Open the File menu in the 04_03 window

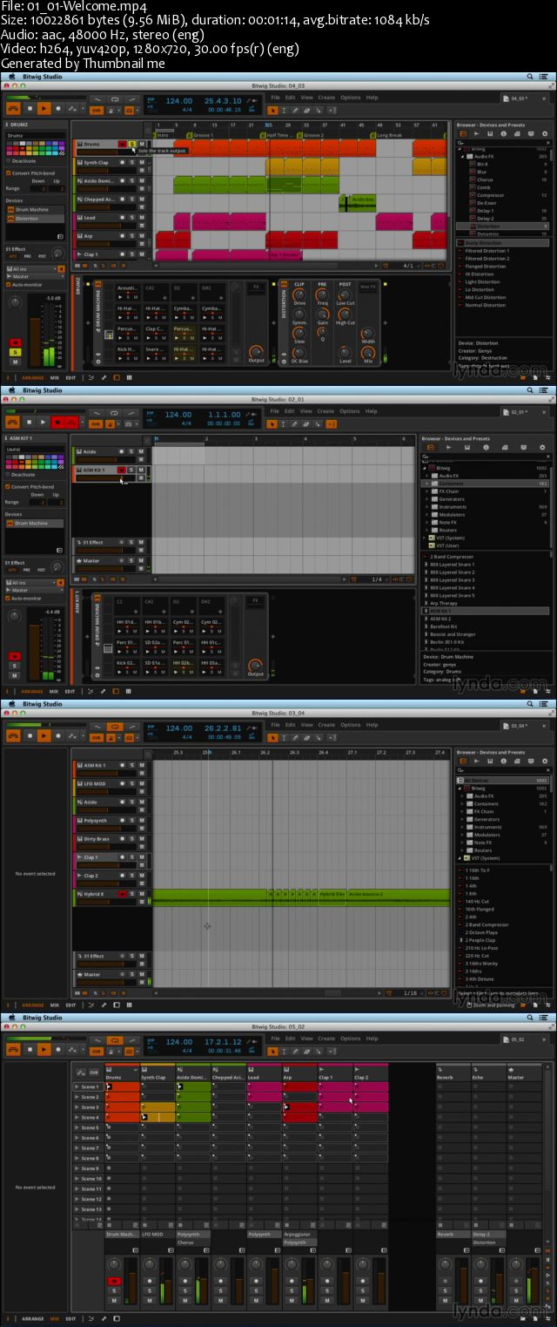click(275, 97)
